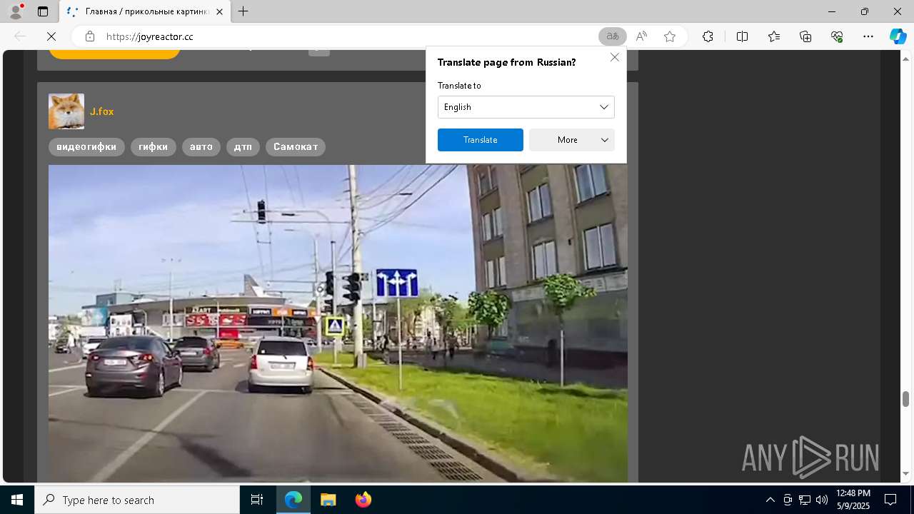Stop loading the page
This screenshot has height=514, width=914.
[51, 36]
